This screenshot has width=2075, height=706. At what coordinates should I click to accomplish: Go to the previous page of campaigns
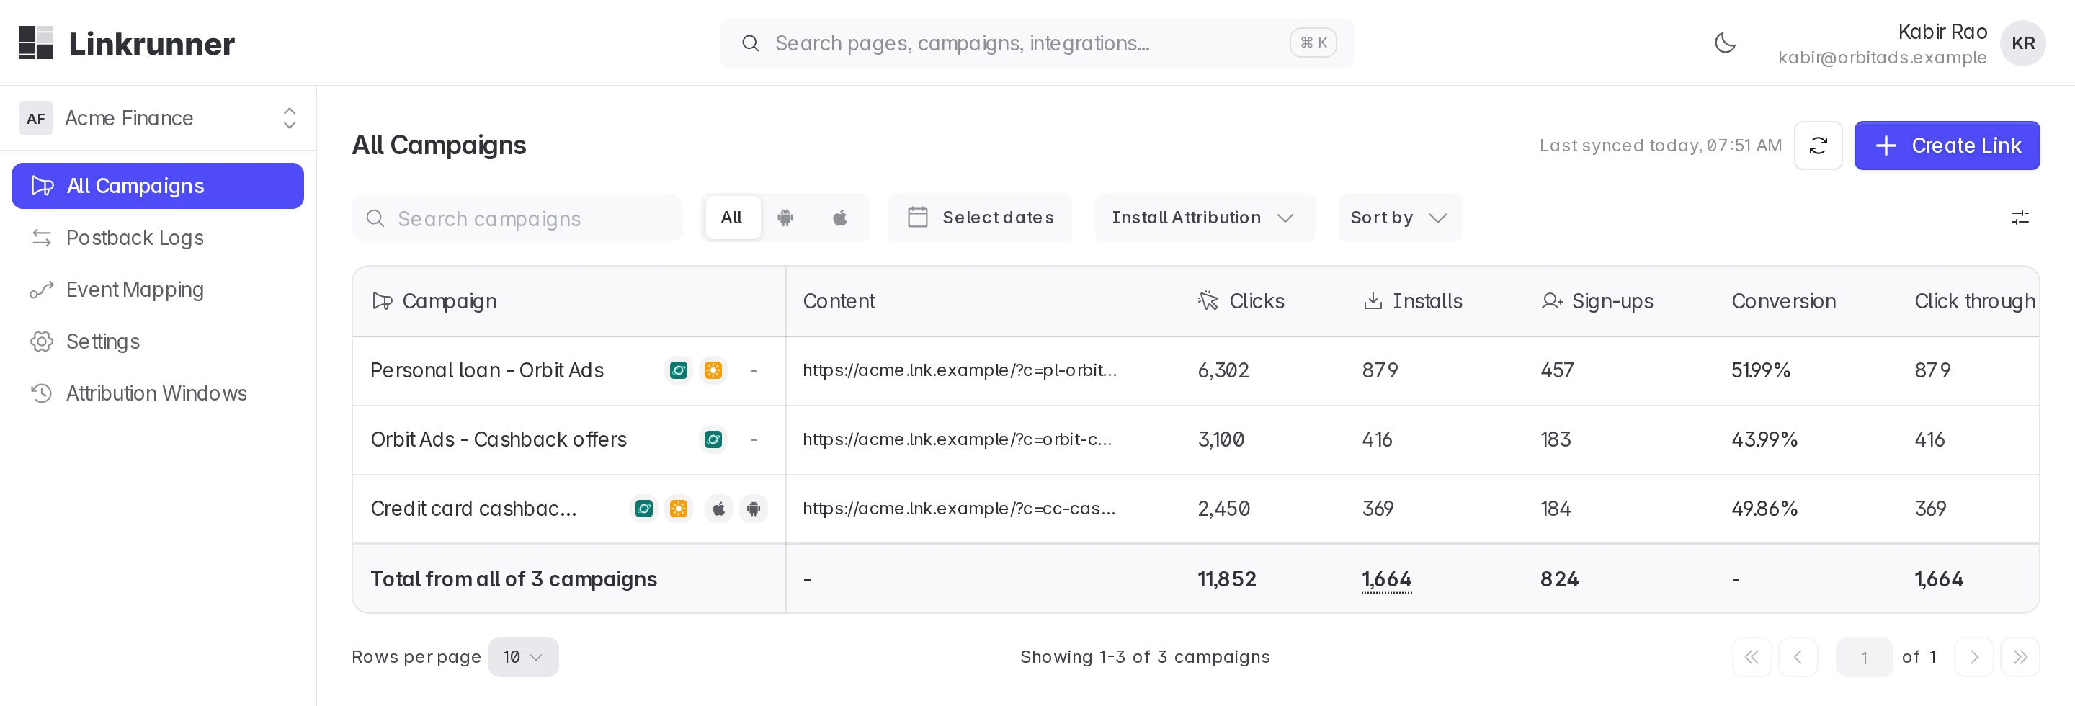(x=1798, y=657)
